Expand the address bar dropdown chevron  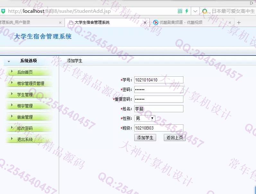195,11
